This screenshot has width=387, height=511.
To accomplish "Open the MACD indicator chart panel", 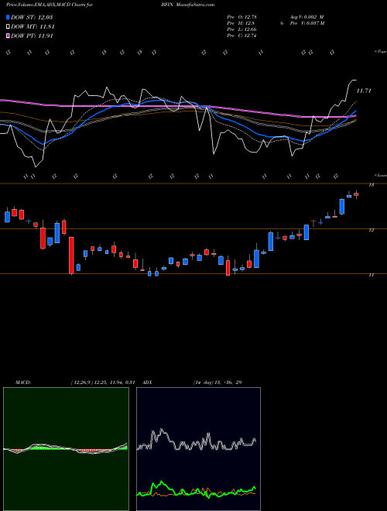I will click(x=66, y=449).
